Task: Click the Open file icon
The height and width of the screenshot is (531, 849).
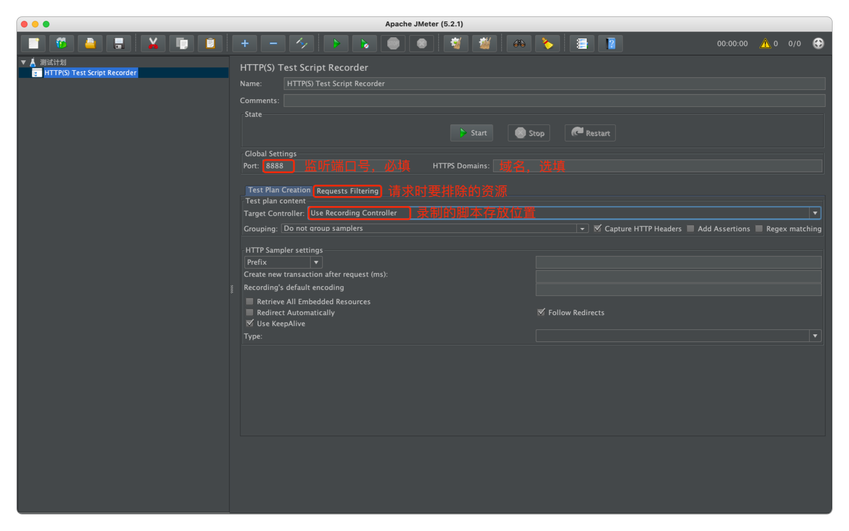Action: (90, 43)
